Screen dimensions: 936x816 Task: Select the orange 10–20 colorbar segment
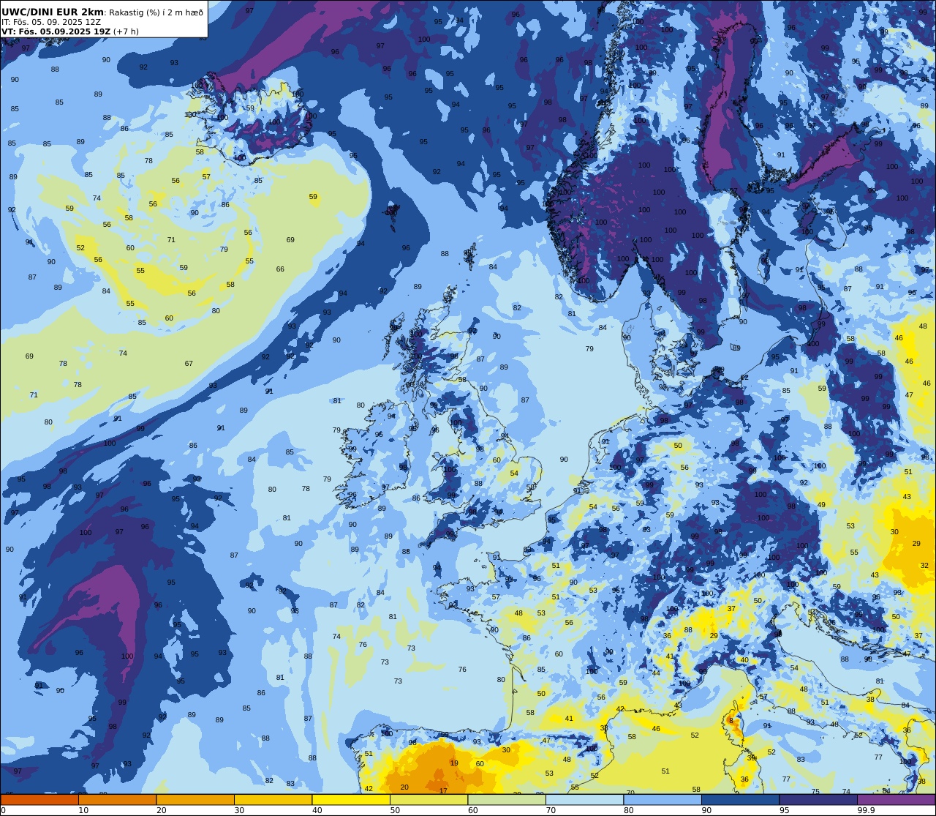coord(117,800)
